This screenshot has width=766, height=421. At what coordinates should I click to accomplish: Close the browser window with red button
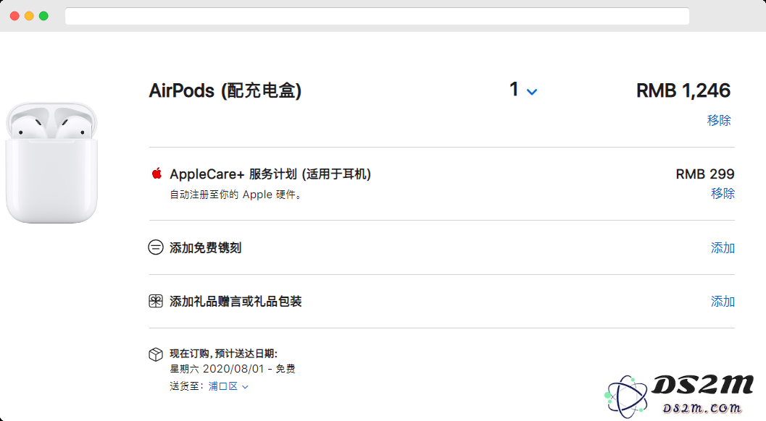pyautogui.click(x=14, y=16)
